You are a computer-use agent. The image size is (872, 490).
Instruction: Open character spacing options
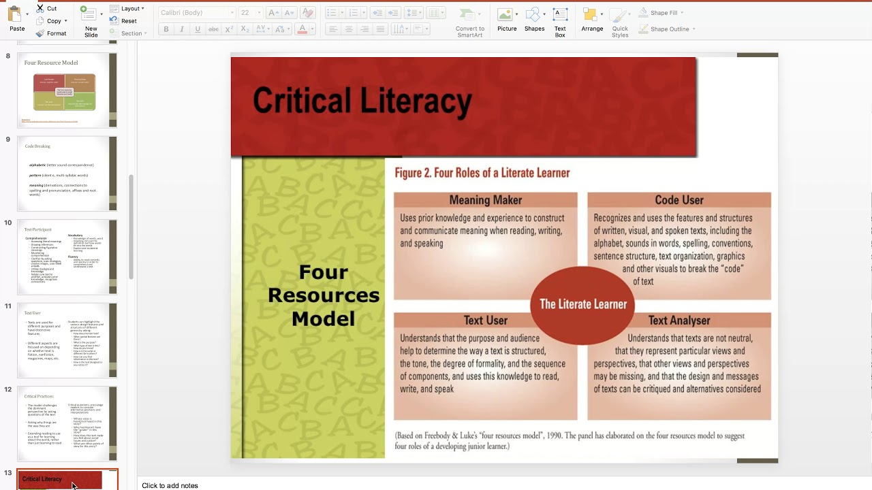click(264, 29)
